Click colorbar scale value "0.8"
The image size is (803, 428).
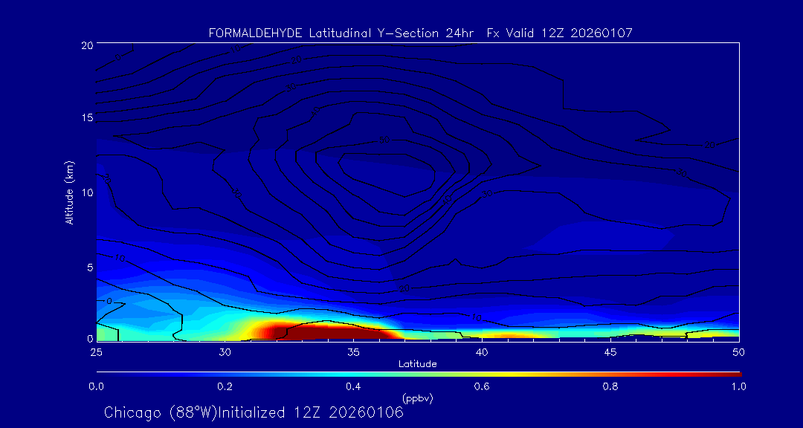coord(610,386)
